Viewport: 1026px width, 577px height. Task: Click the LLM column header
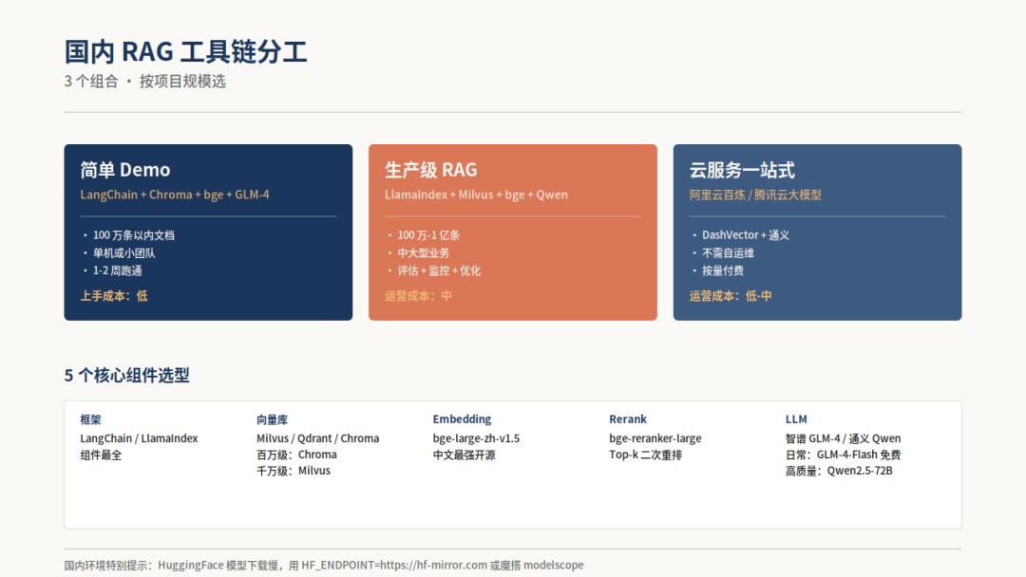coord(796,419)
